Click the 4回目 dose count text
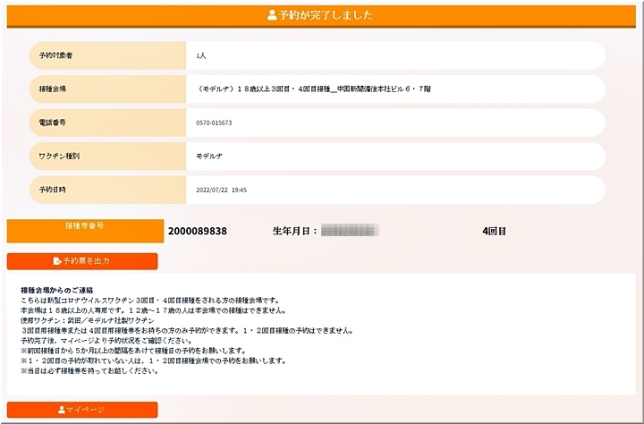The height and width of the screenshot is (424, 644). click(x=494, y=231)
